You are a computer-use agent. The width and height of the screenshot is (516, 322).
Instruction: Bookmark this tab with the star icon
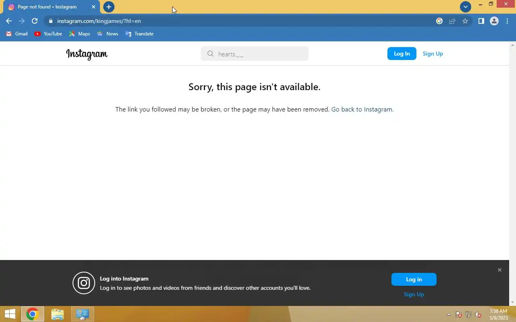465,21
